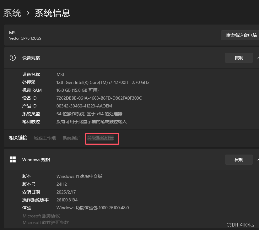Open 高级系统设置 link

tap(100, 138)
